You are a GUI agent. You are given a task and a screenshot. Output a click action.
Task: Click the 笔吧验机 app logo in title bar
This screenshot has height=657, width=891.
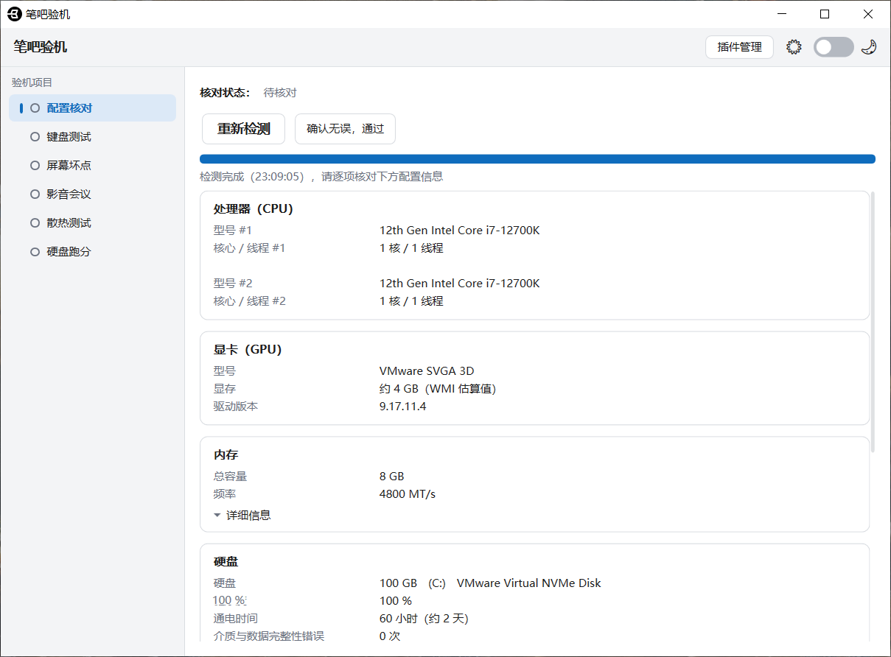coord(14,14)
